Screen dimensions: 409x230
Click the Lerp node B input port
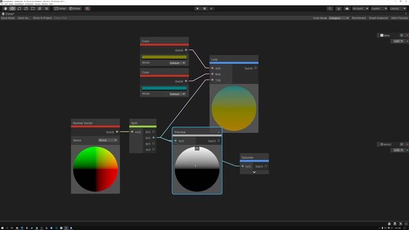[x=212, y=74]
